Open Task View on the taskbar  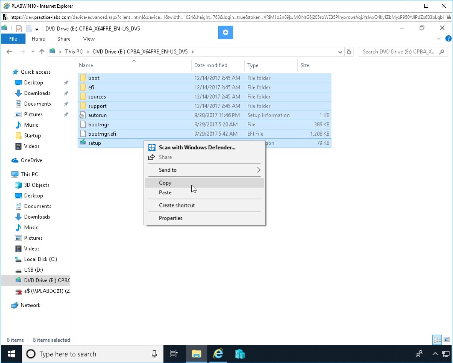click(x=174, y=354)
